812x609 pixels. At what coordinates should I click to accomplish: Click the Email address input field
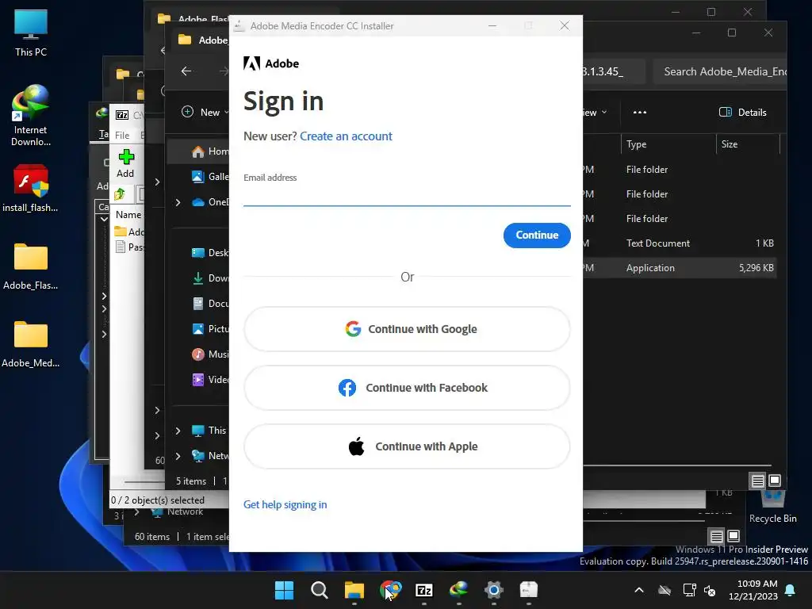point(407,196)
